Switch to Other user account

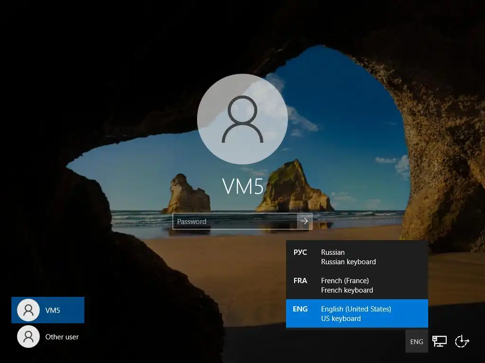(48, 337)
